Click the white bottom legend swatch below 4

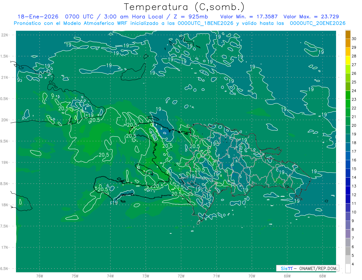[x=348, y=268]
